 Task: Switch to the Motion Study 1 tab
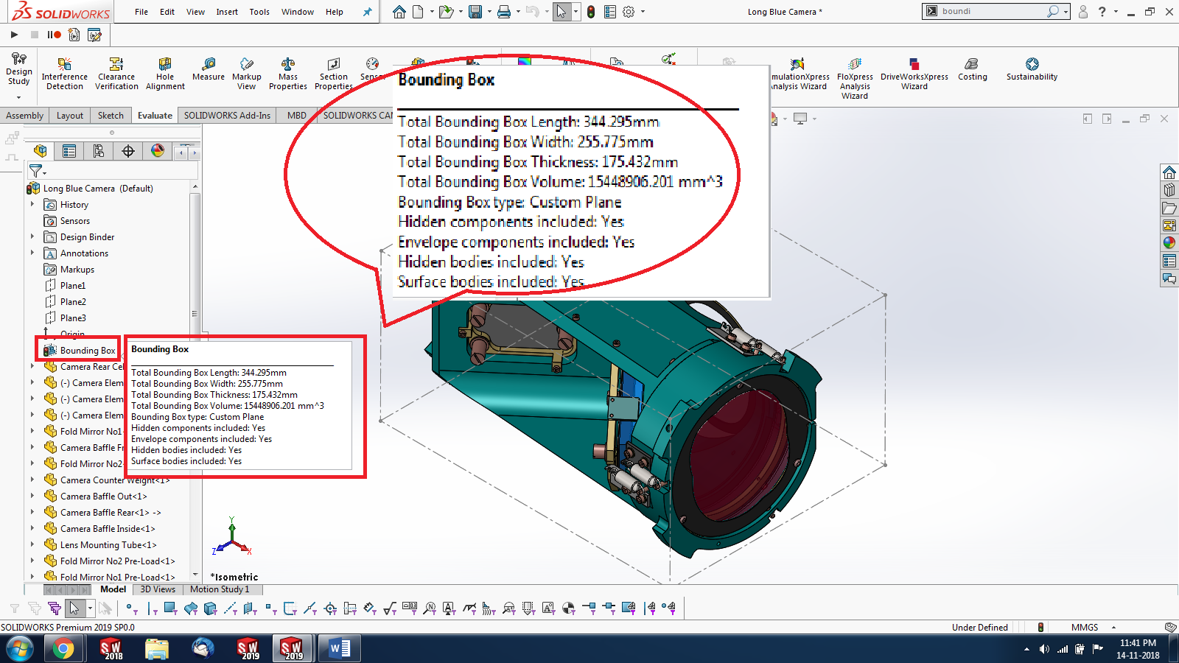click(220, 589)
